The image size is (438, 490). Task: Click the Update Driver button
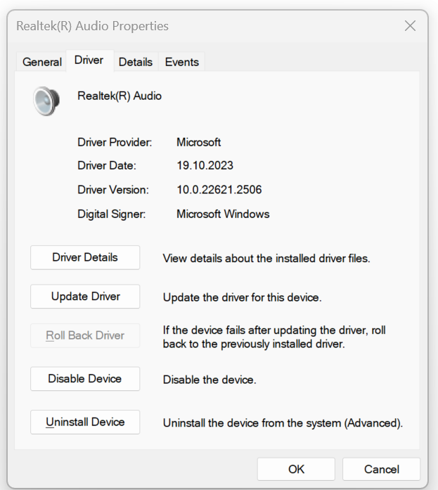tap(85, 296)
